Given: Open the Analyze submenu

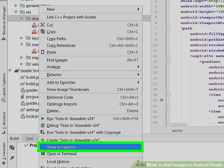Looking at the screenshot, I should click(x=90, y=67).
